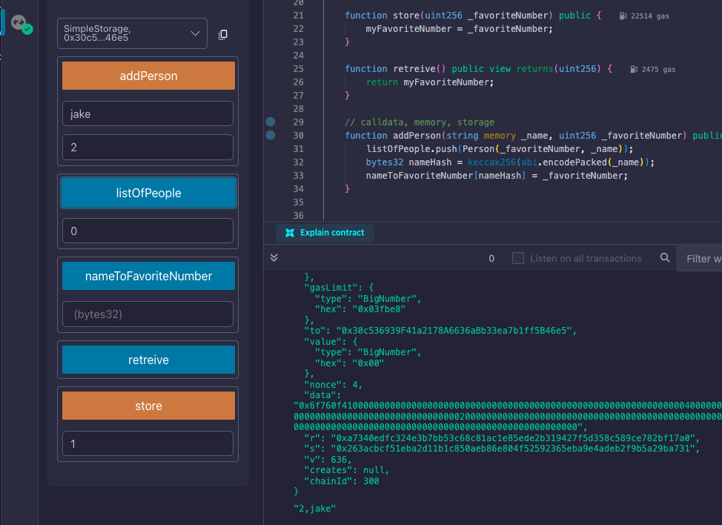Click line number 25 in the gutter
This screenshot has height=525, width=722.
(x=299, y=69)
